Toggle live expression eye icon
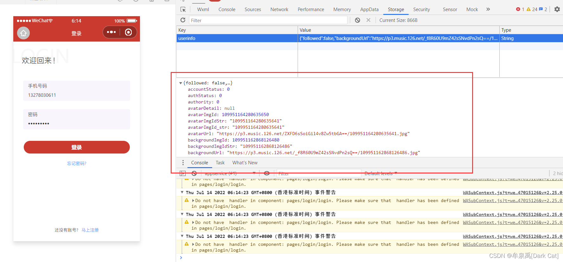Image resolution: width=563 pixels, height=262 pixels. coord(267,174)
